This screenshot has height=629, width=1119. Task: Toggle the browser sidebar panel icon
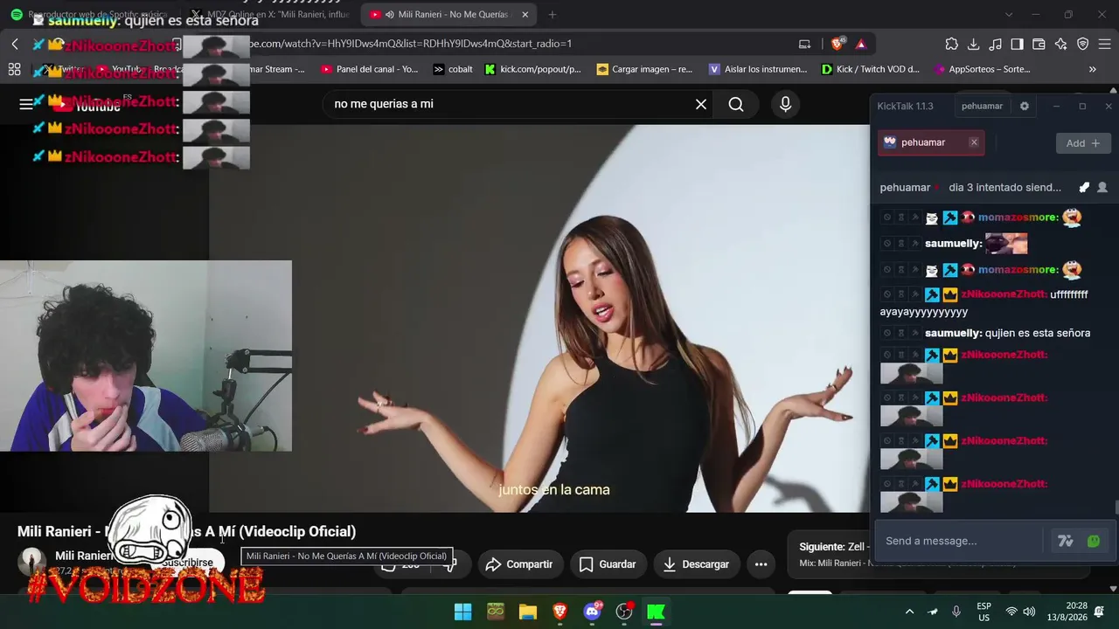(1017, 44)
